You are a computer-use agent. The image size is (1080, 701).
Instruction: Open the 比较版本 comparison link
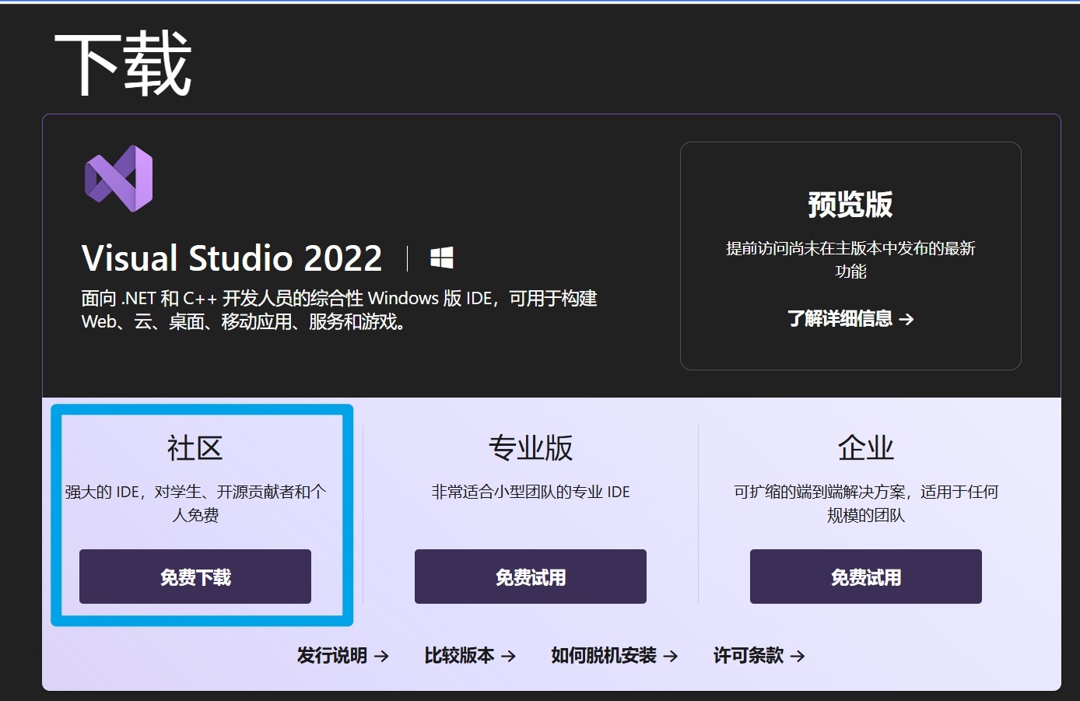[459, 656]
